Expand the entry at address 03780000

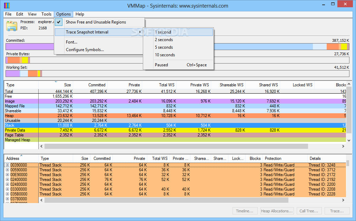coord(7,199)
